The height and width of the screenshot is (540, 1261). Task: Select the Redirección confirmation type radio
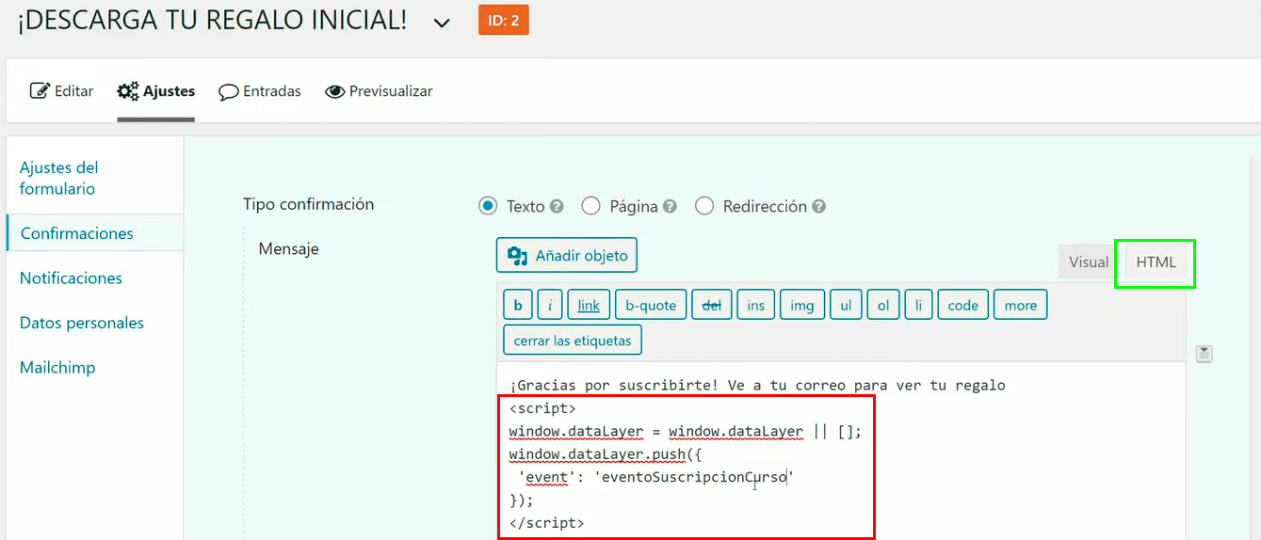point(704,206)
